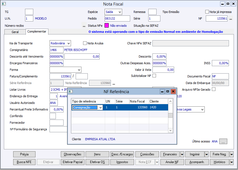Viewport: 238px width, 170px height.
Task: Close the NF Referência popup window
Action: [x=173, y=91]
